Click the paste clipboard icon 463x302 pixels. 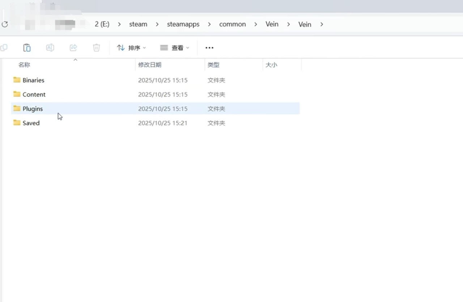(27, 48)
